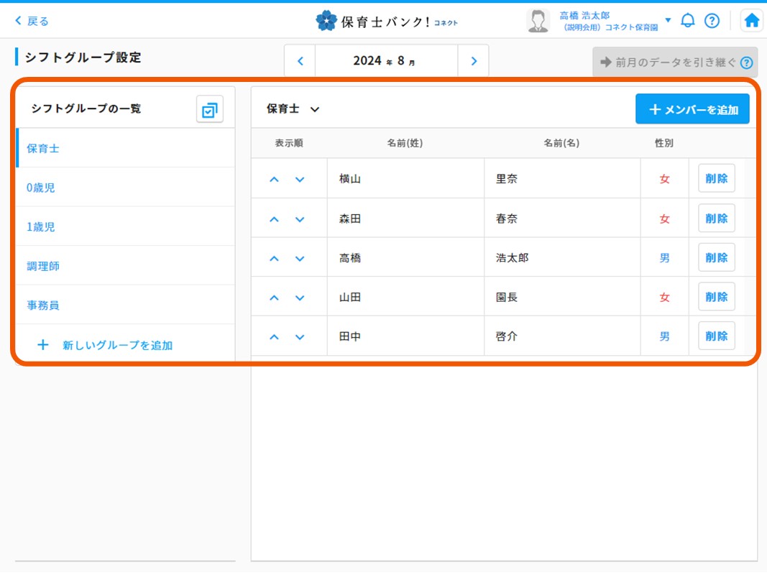Select the 0歳児 shift group

(41, 188)
